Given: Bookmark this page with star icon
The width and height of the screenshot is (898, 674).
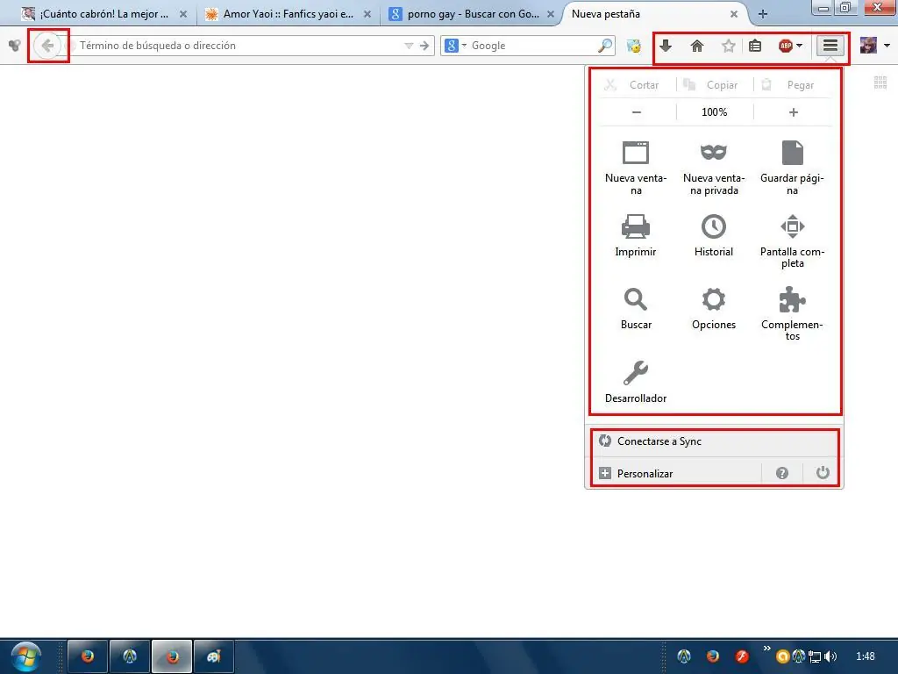Looking at the screenshot, I should 728,46.
